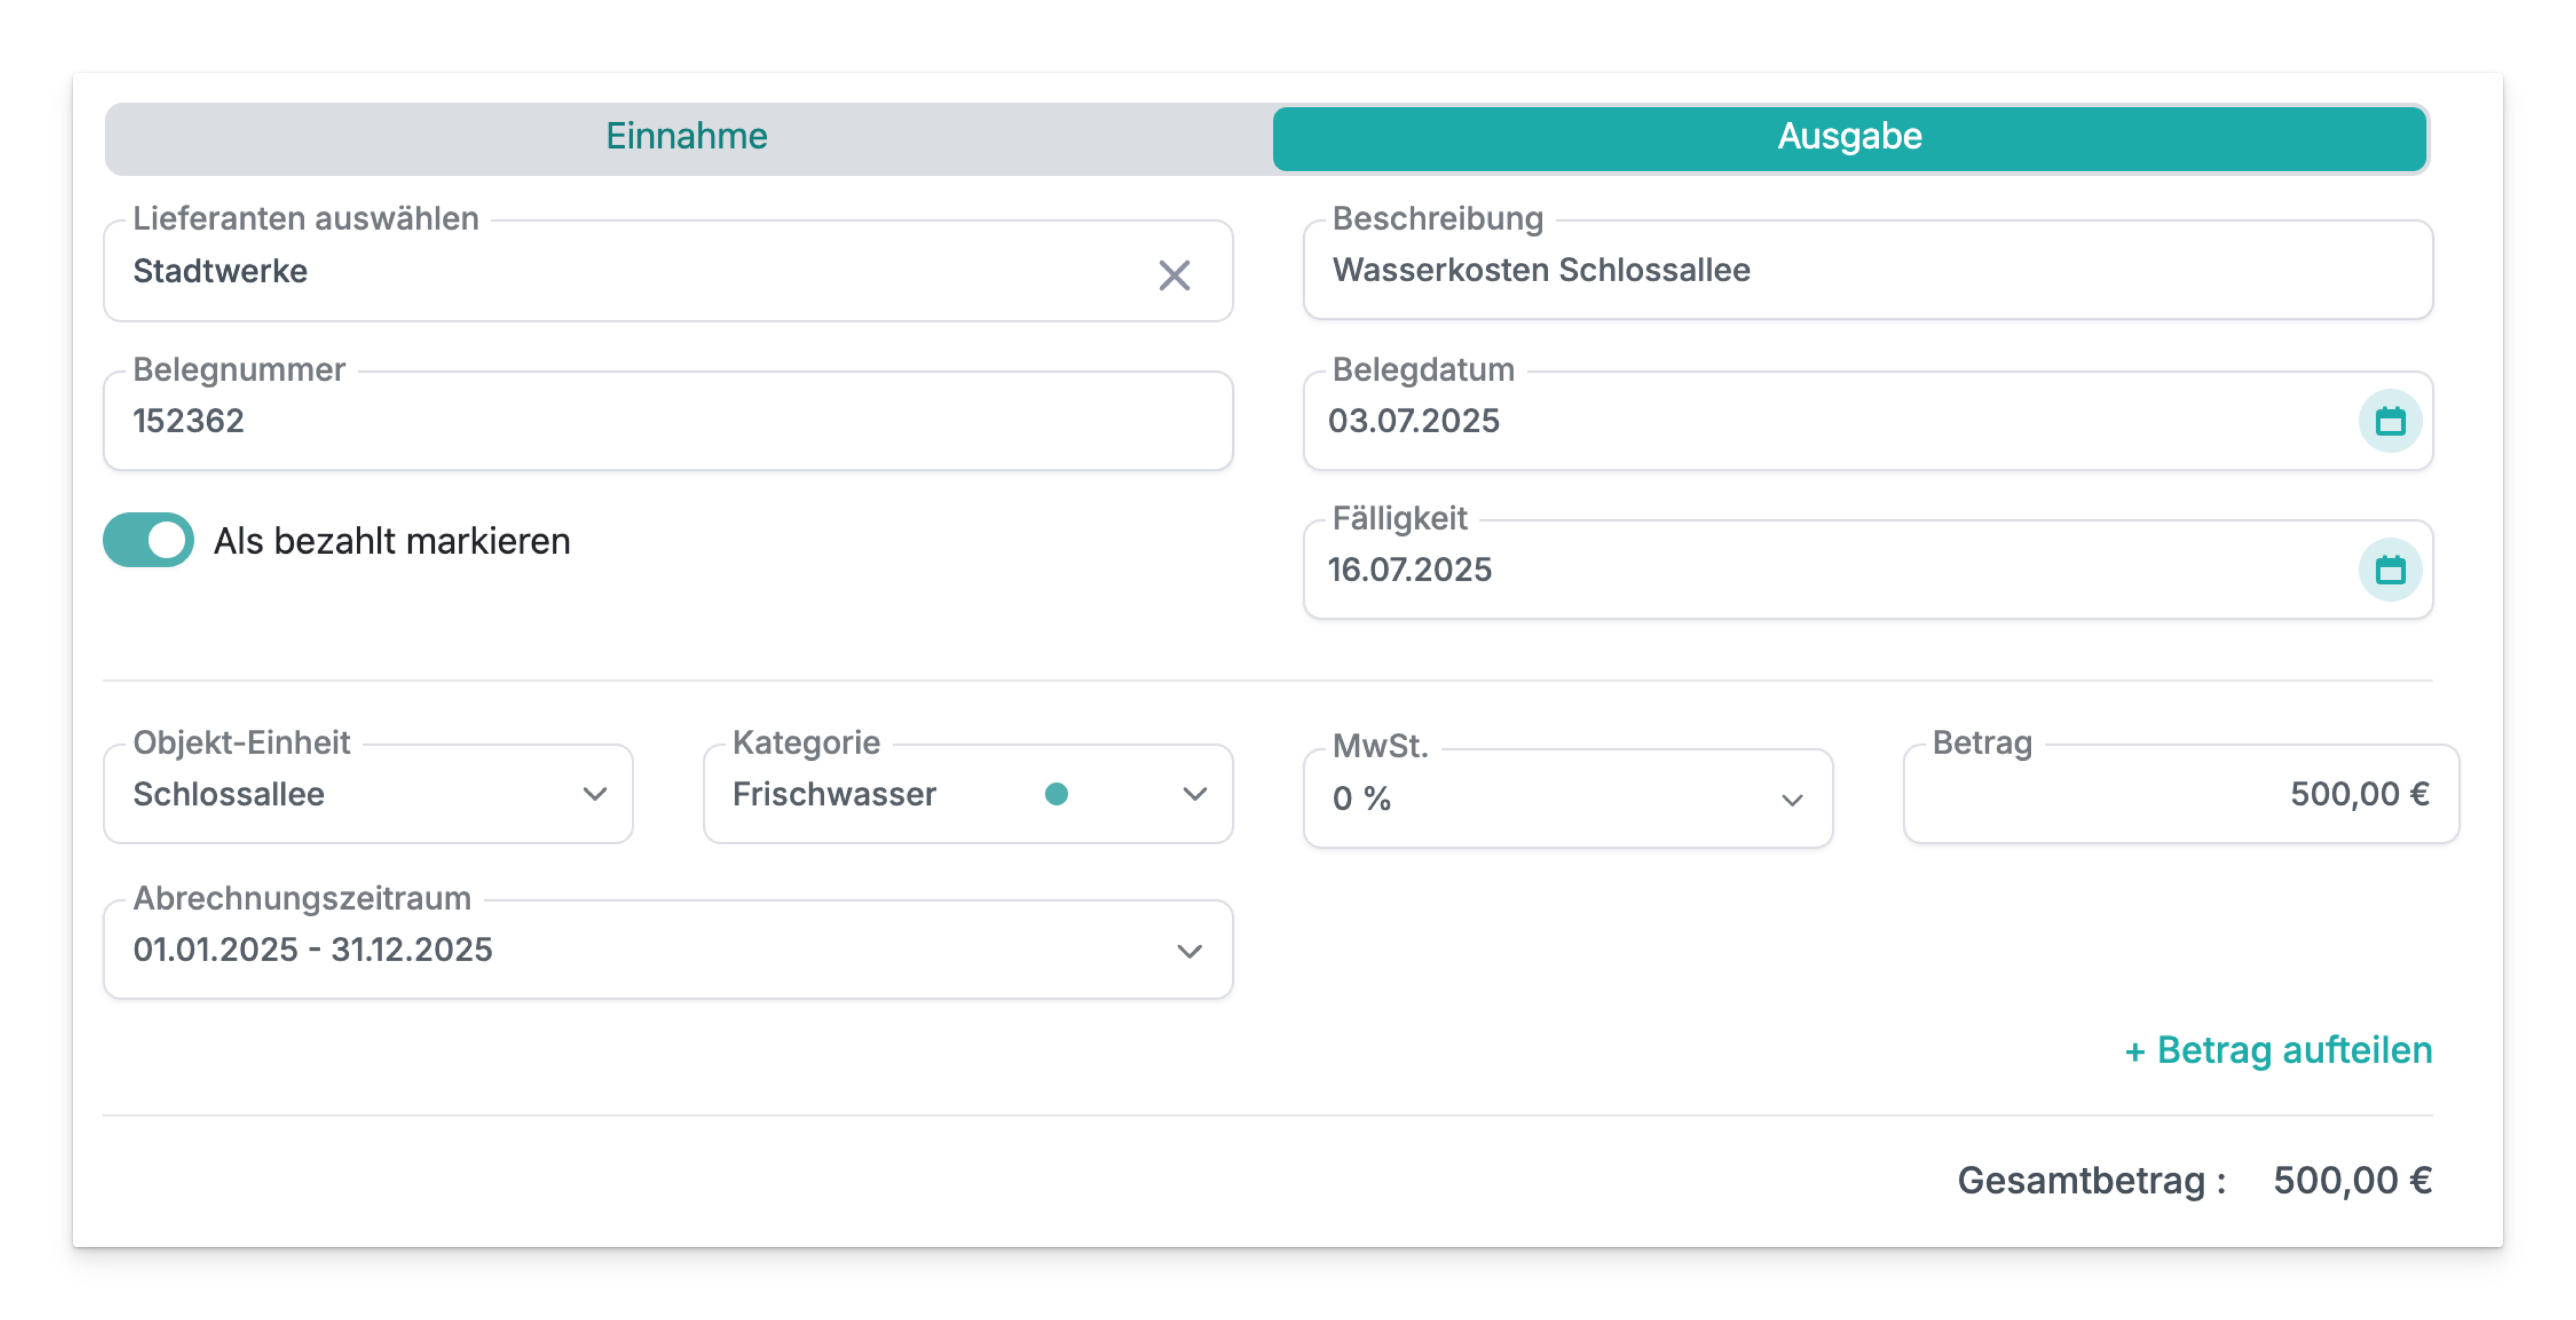Click the Frischwasser teal color dot

tap(1056, 794)
